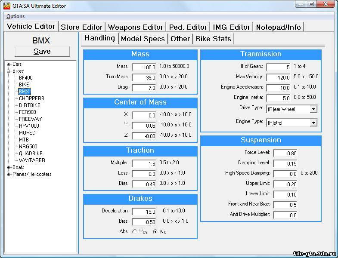Open the Model Specs sub-tab

pyautogui.click(x=143, y=39)
